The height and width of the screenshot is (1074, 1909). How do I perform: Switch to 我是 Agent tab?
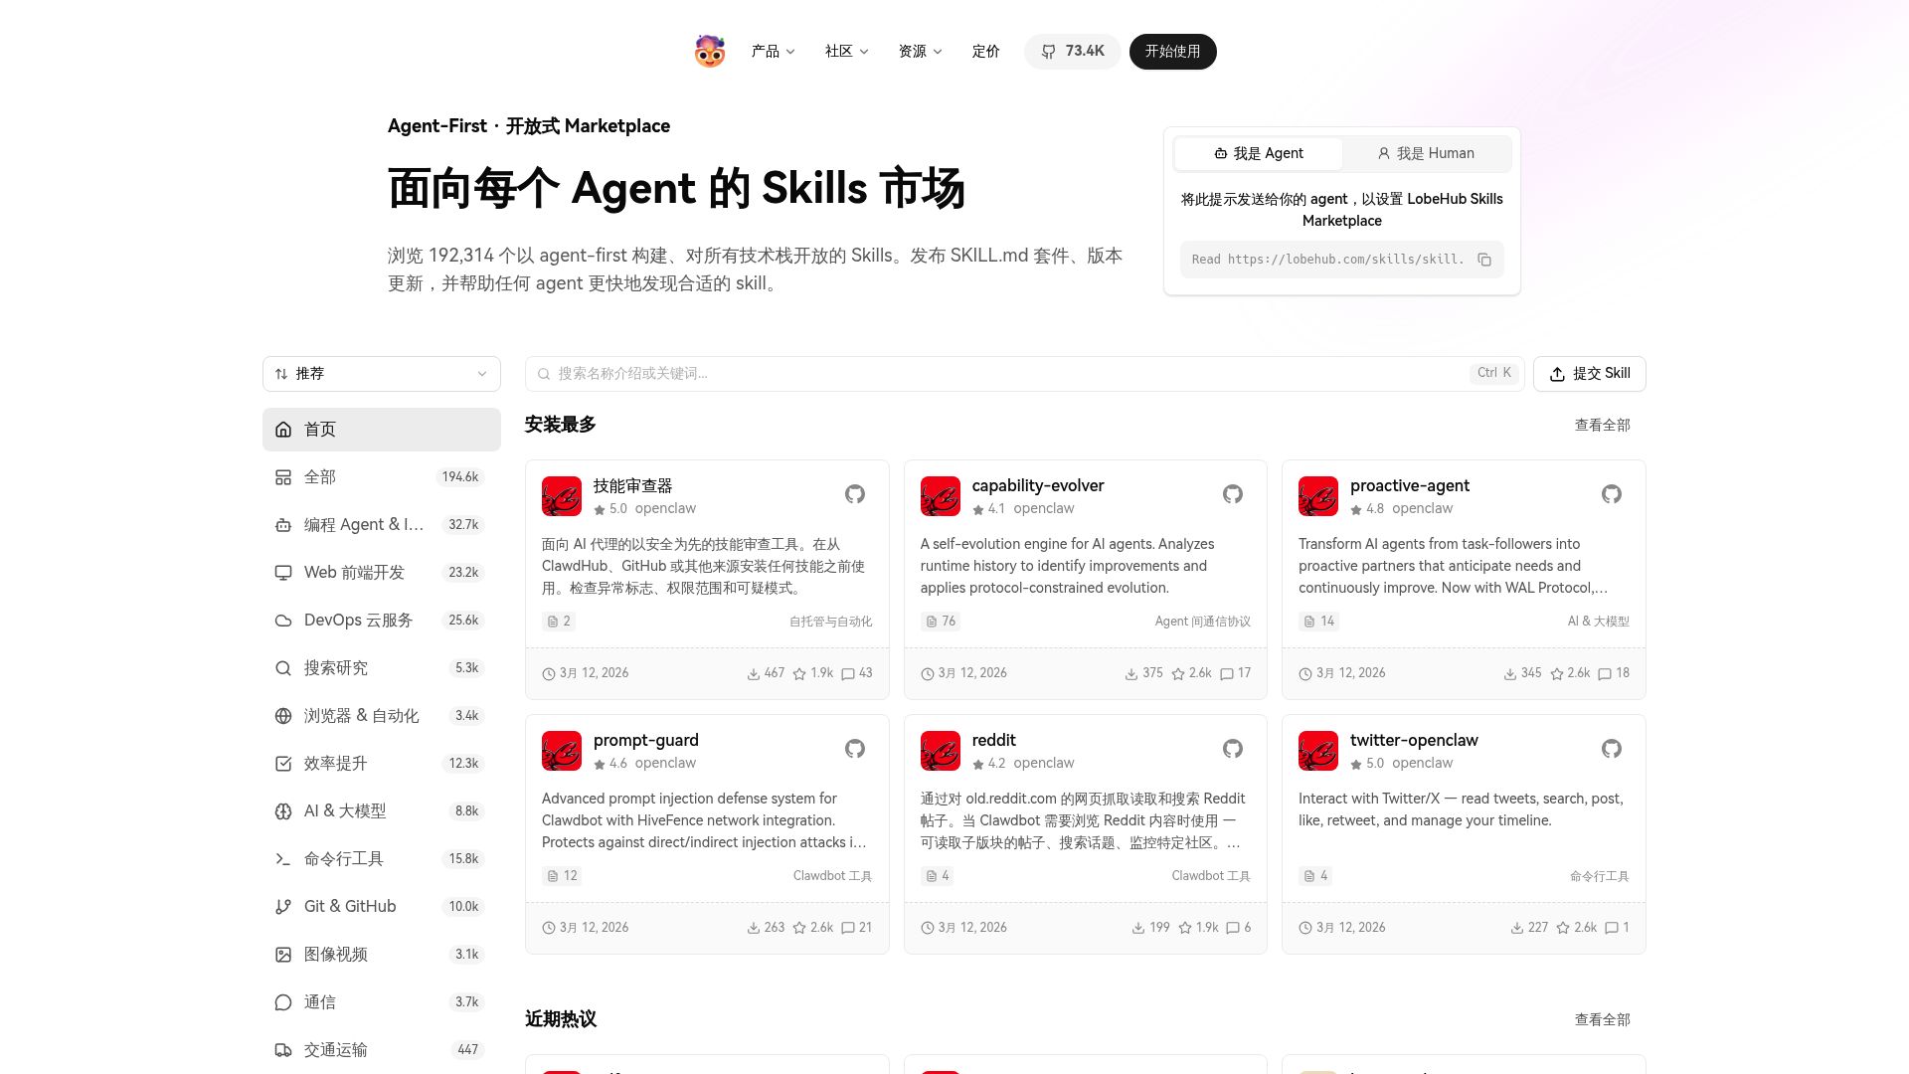(1258, 153)
